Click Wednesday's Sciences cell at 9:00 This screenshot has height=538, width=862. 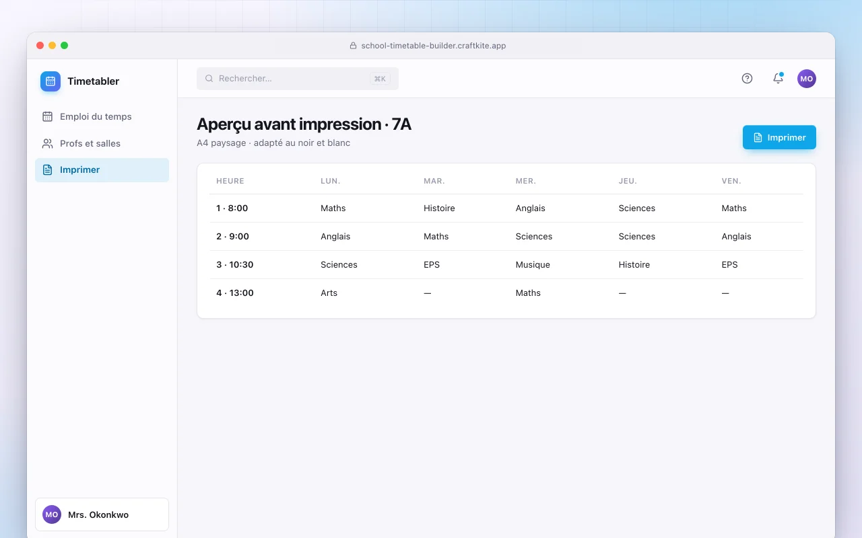534,237
